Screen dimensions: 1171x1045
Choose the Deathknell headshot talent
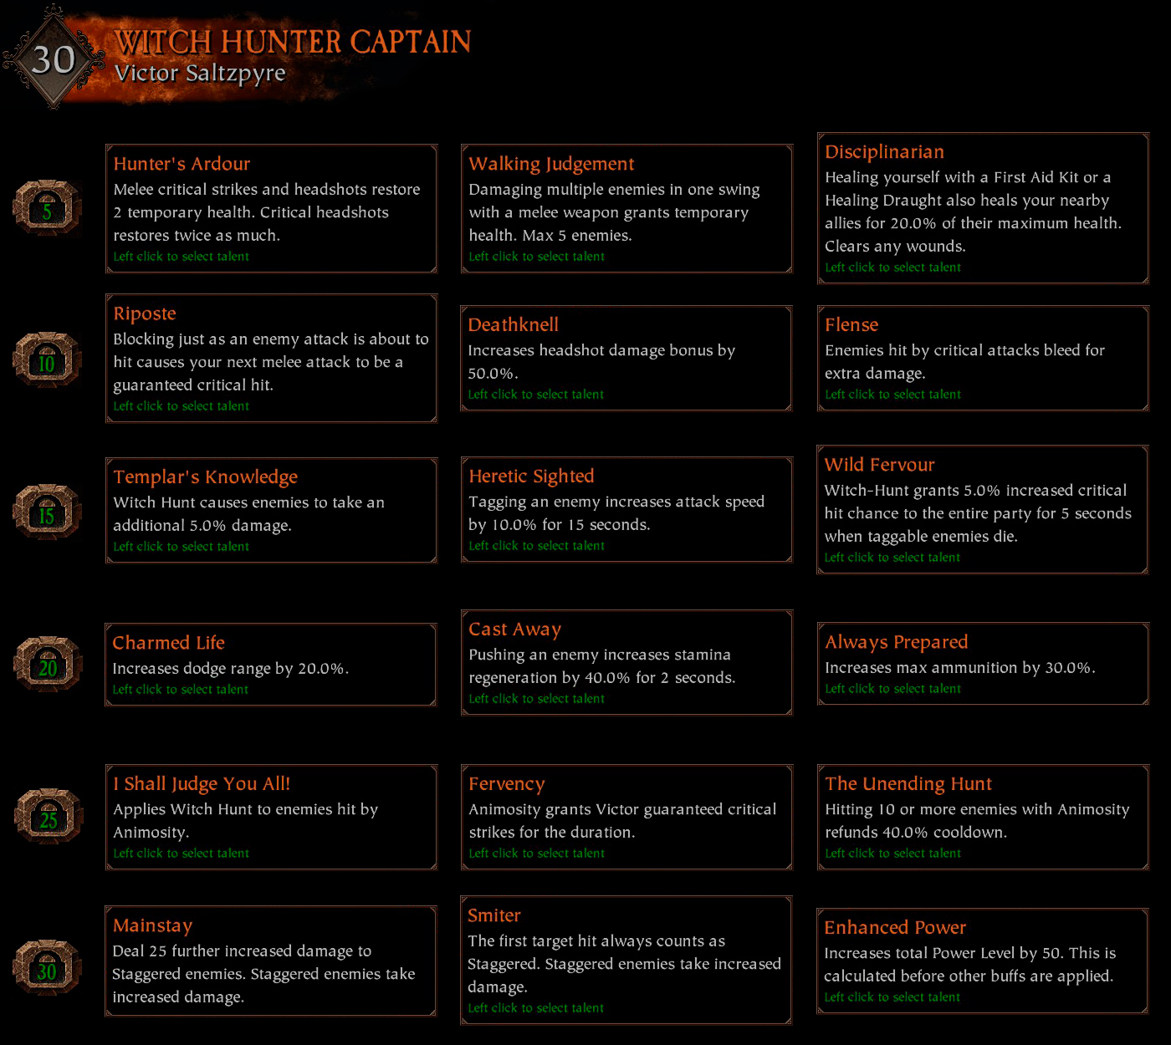click(x=626, y=358)
